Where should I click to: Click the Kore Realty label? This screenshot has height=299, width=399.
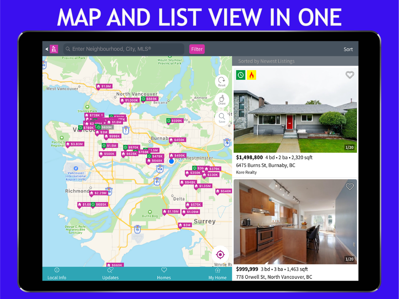(246, 172)
